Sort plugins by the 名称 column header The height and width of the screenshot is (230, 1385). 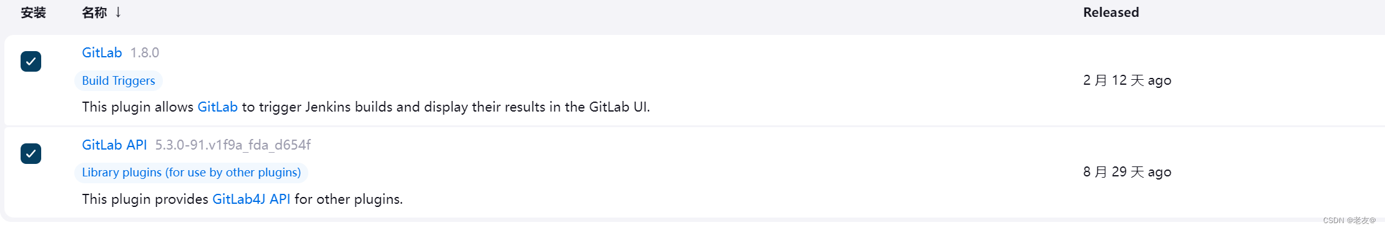coord(94,12)
